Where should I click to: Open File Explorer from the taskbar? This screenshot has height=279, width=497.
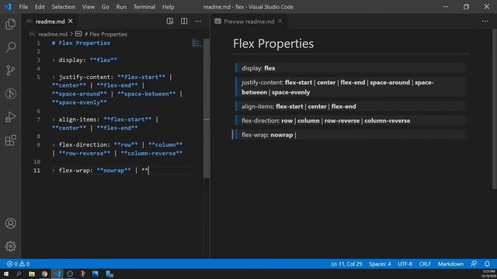pos(32,274)
